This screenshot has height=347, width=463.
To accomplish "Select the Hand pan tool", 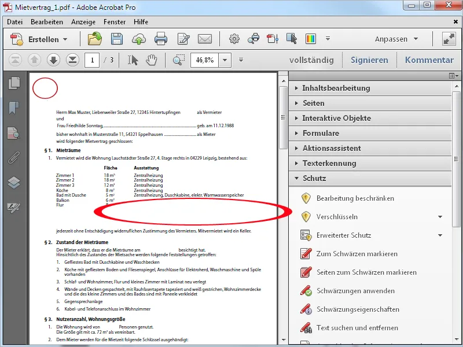I will [152, 60].
